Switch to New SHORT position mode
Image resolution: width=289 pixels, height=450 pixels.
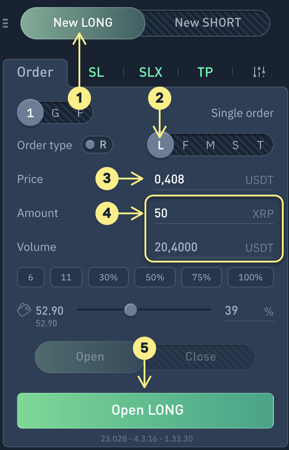[208, 22]
